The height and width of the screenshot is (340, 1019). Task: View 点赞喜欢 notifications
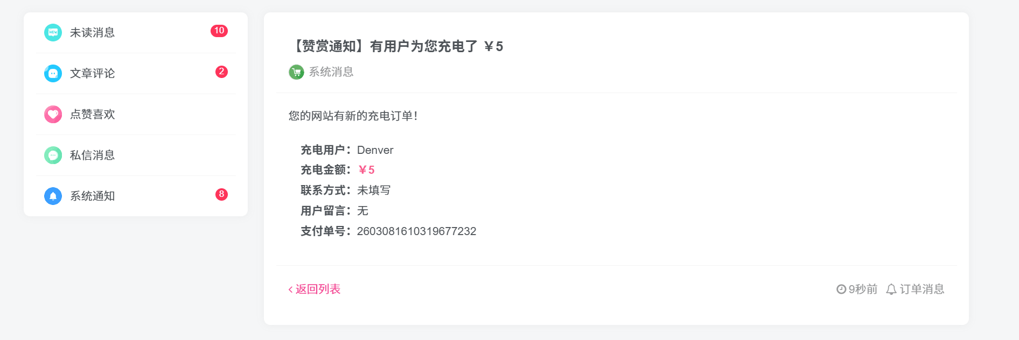[92, 114]
